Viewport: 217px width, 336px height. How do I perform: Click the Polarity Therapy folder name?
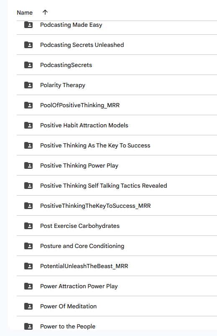point(63,85)
